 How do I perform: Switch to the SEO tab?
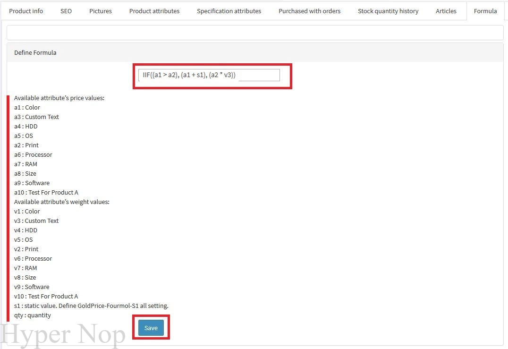coord(66,11)
